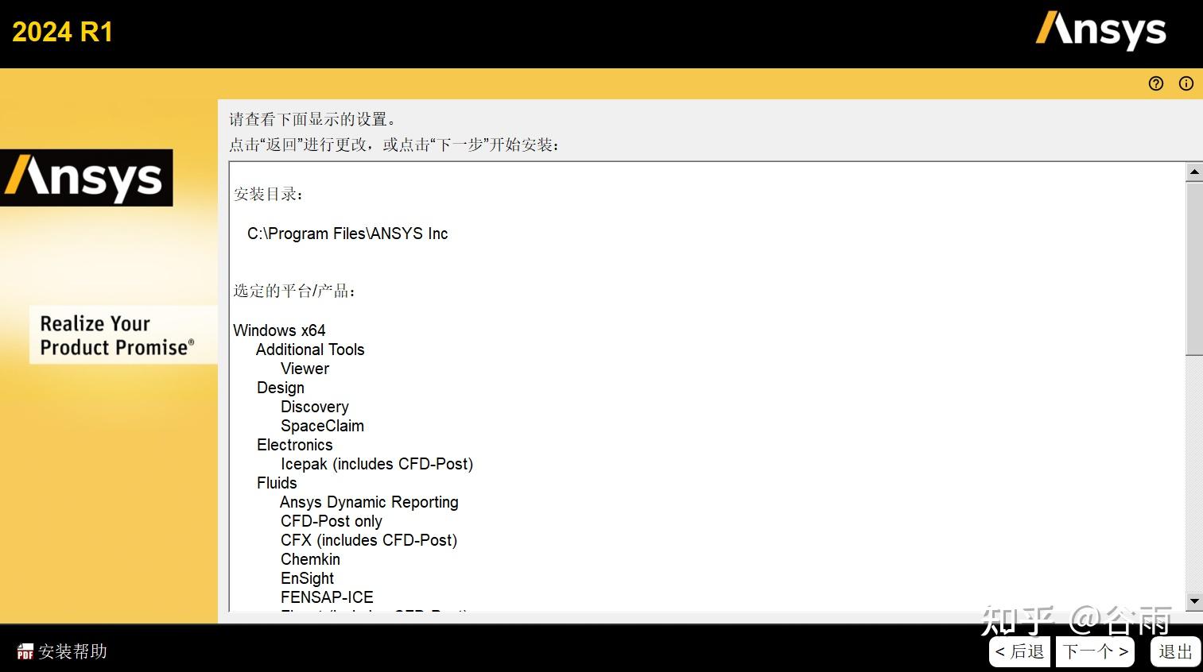
Task: Select Viewer under Additional Tools
Action: coord(305,368)
